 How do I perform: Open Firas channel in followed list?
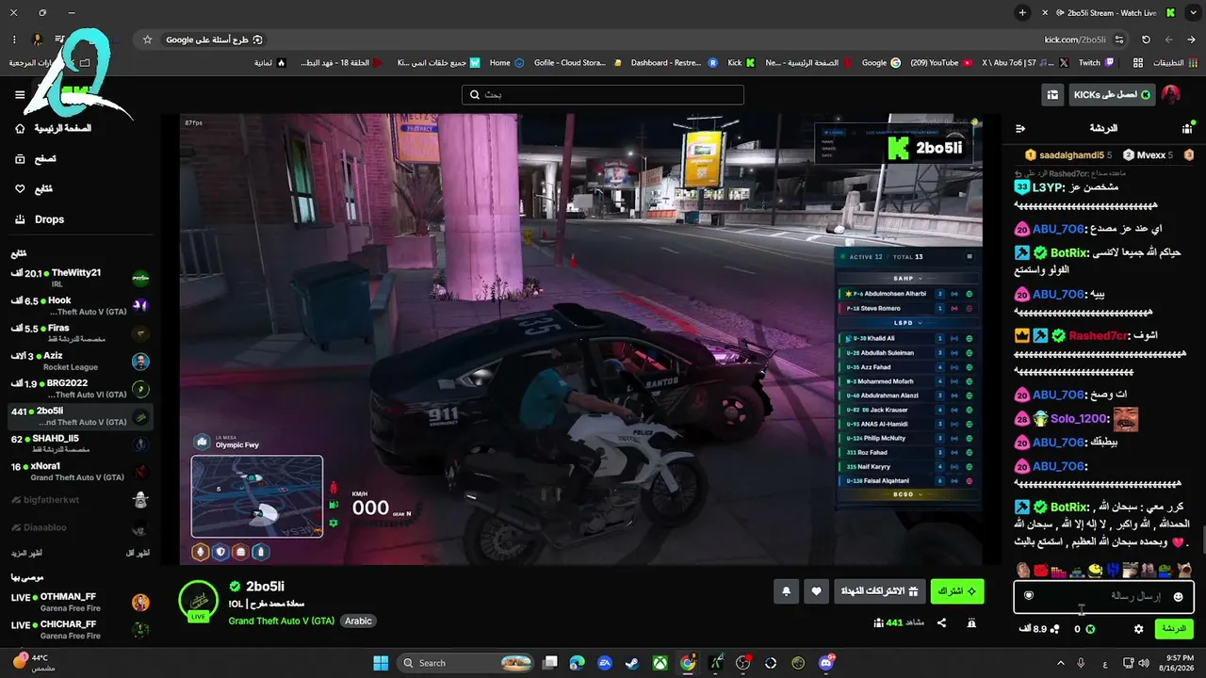coord(79,333)
